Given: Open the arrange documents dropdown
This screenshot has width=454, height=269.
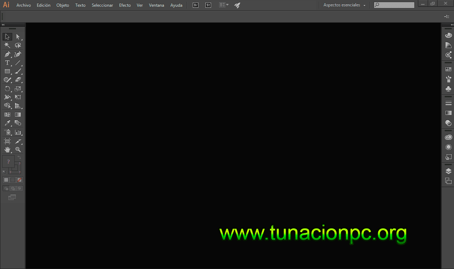Looking at the screenshot, I should (224, 5).
